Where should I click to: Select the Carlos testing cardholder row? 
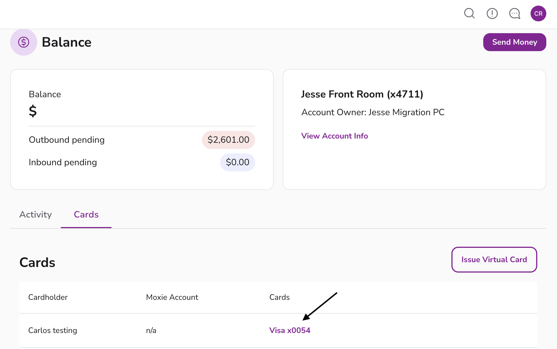click(x=53, y=330)
